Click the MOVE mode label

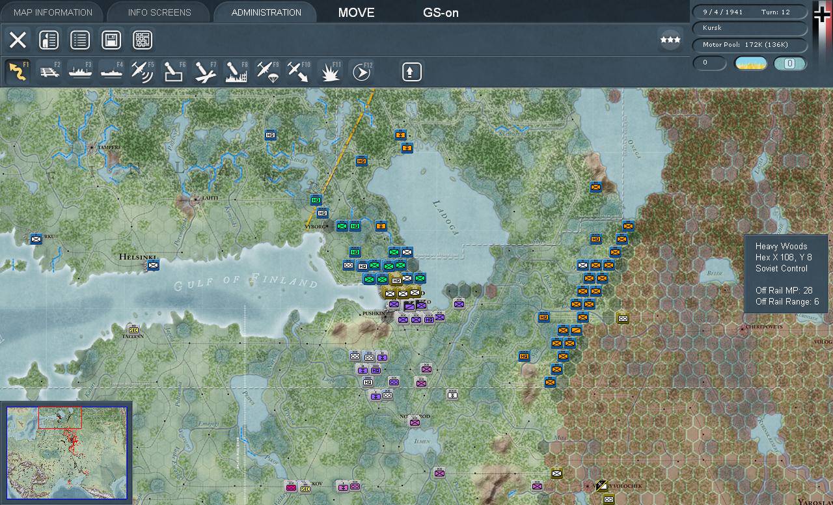coord(357,12)
